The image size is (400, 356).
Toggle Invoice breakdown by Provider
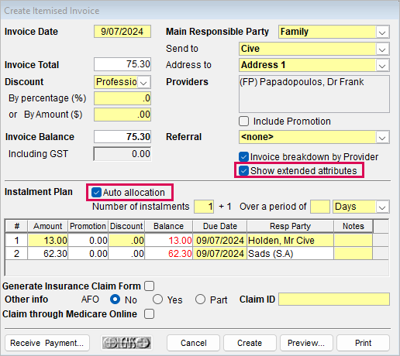click(243, 157)
